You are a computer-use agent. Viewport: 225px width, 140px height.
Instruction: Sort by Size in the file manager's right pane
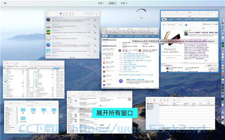52,70
